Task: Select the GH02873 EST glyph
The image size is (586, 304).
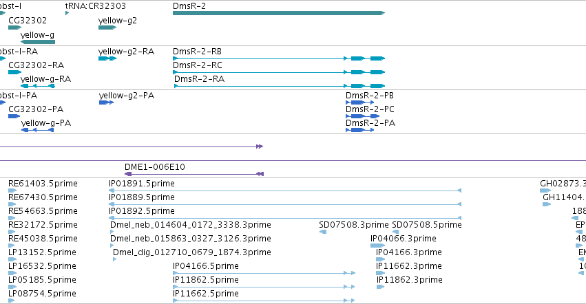Action: coord(545,191)
